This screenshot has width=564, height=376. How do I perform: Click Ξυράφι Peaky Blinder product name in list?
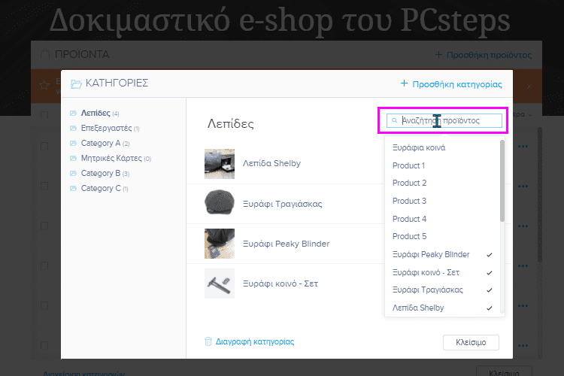[286, 244]
